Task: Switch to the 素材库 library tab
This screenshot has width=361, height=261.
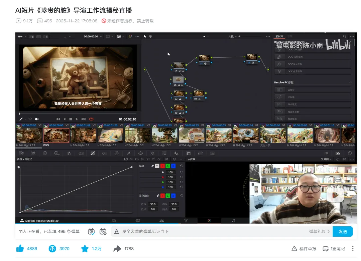Action: pos(279,36)
